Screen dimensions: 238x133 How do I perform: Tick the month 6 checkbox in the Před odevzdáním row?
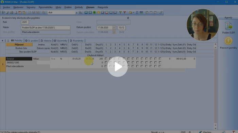129,66
